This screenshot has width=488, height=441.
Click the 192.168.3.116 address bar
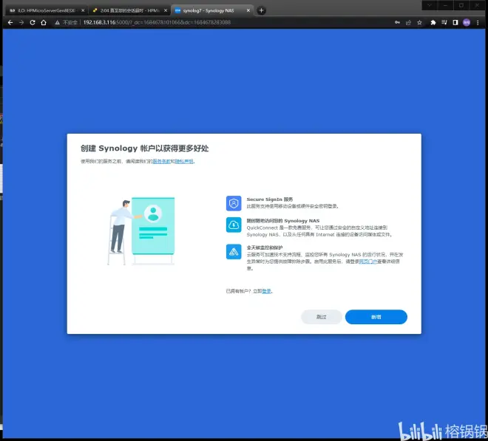(x=157, y=22)
